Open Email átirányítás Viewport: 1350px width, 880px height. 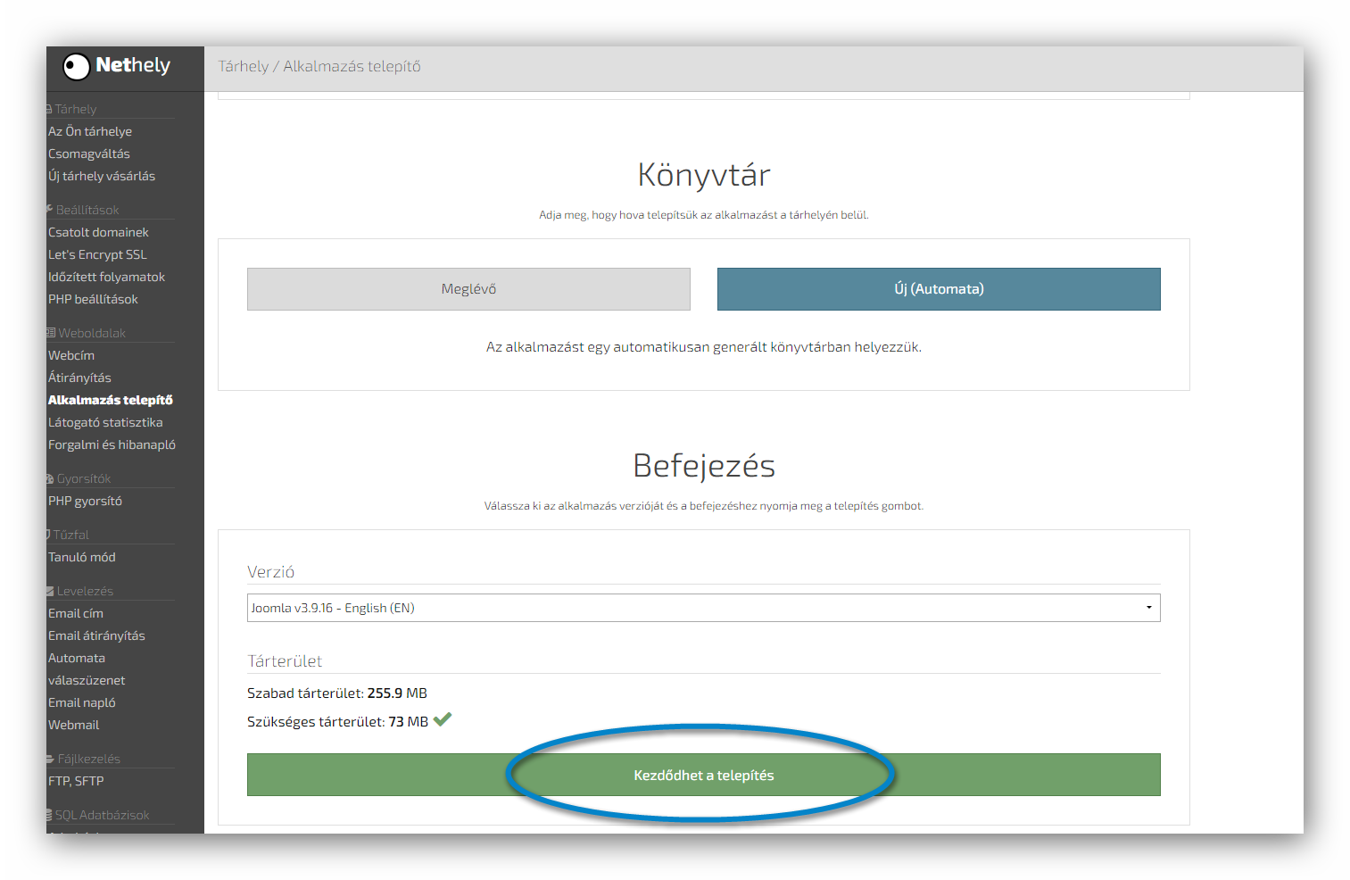[x=96, y=635]
